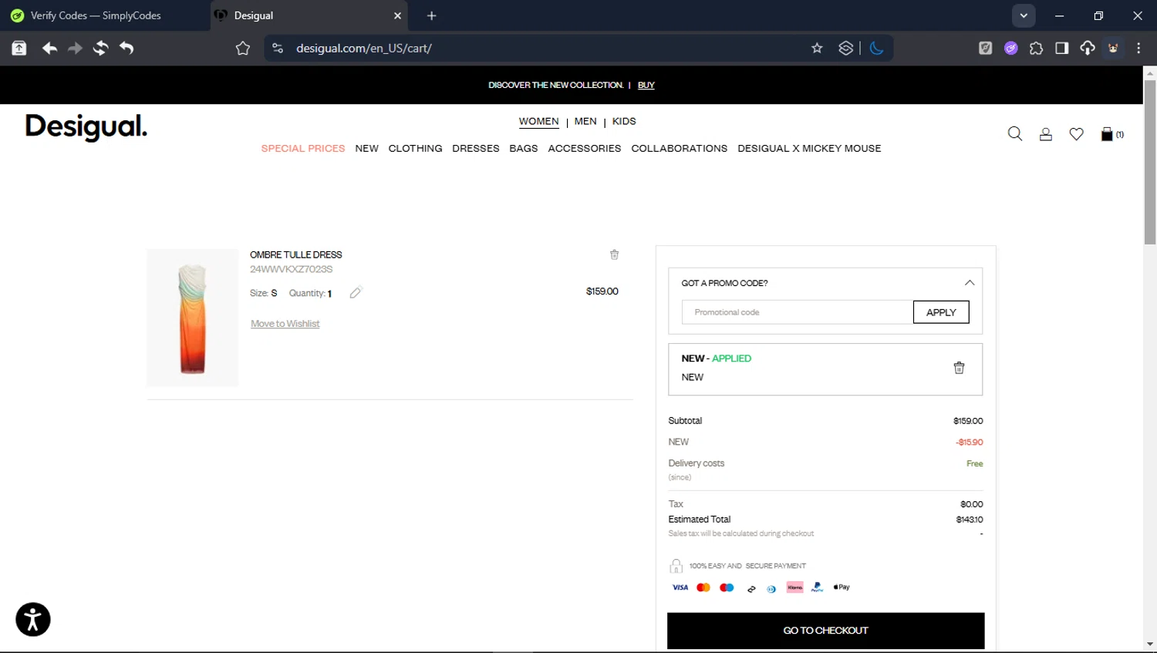This screenshot has width=1157, height=653.
Task: Close the Desigual tab
Action: tap(398, 15)
